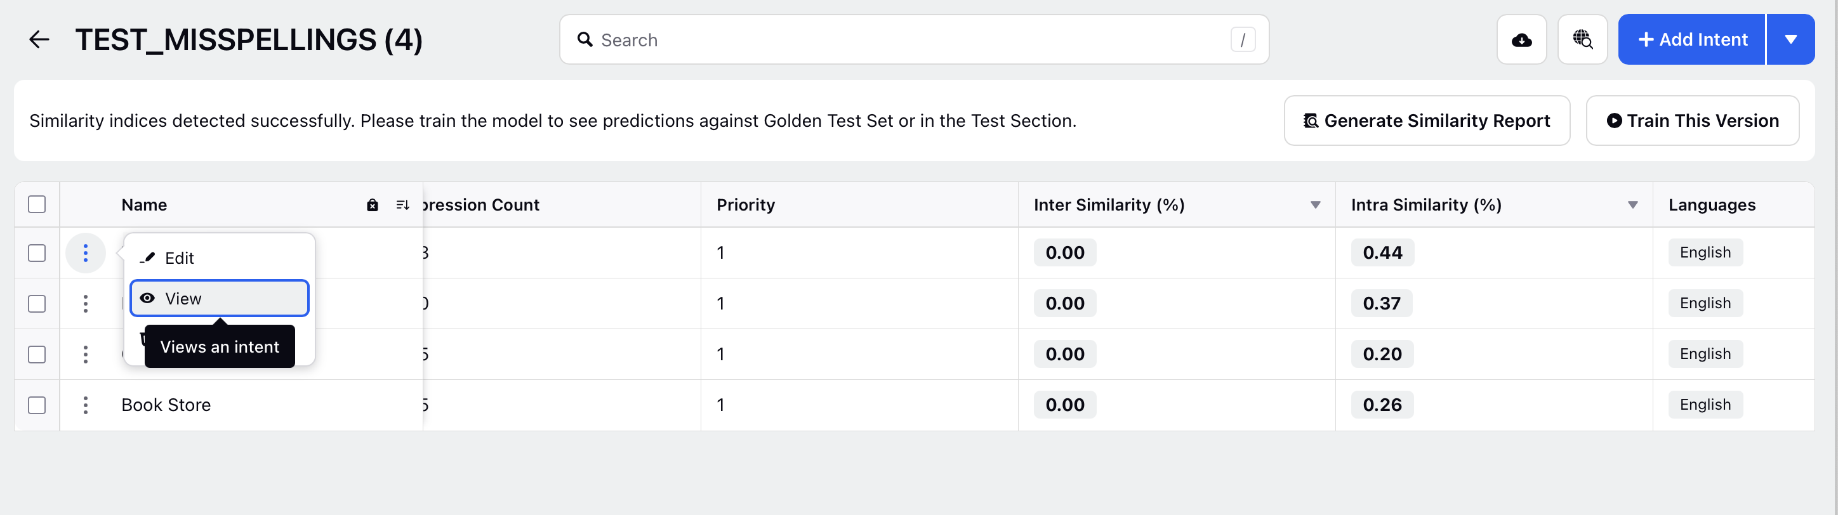Click the cloud download icon

coord(1521,39)
